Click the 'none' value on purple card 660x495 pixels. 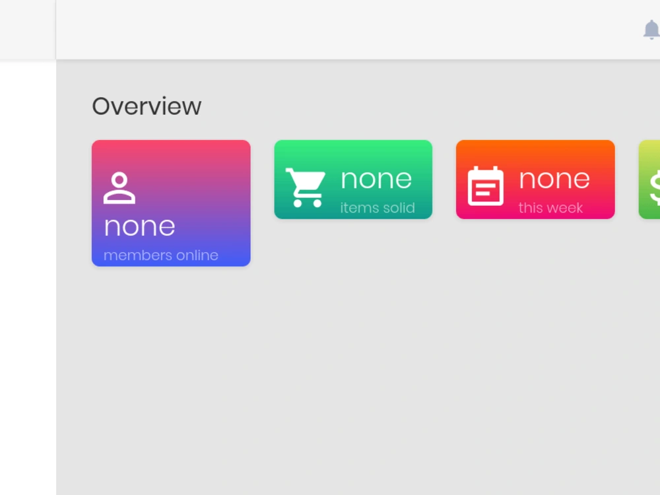[139, 226]
